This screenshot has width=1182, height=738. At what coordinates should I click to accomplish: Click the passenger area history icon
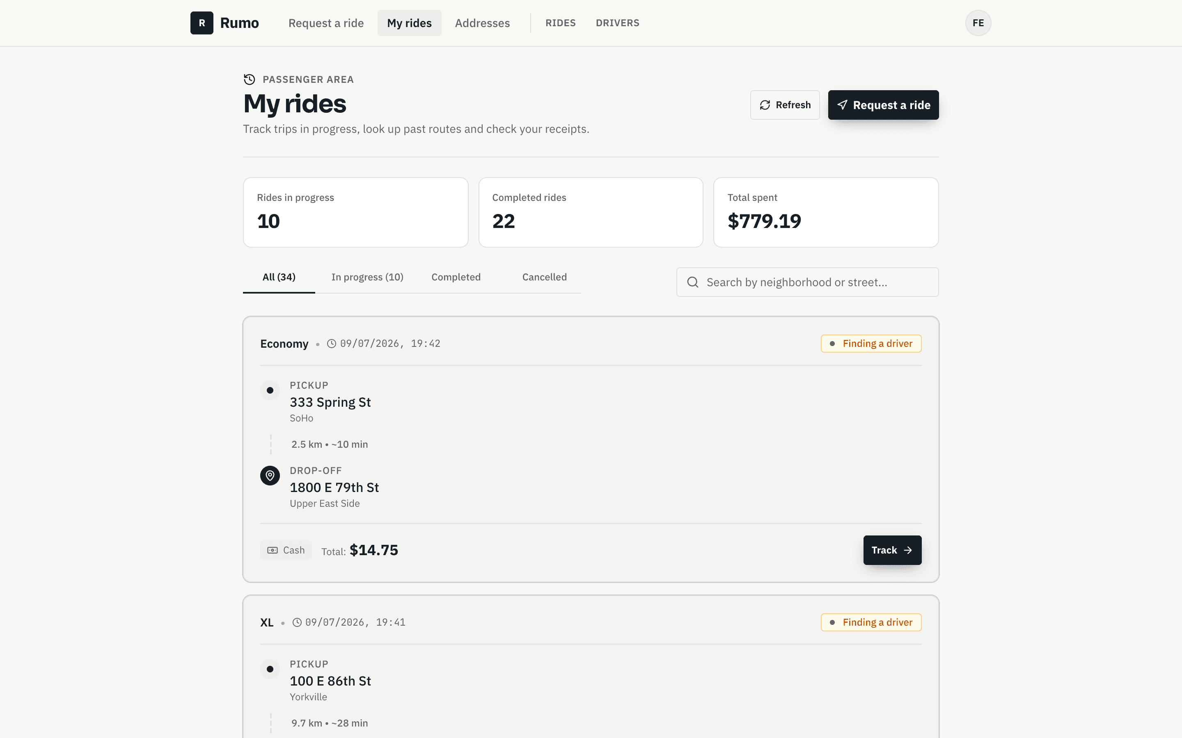point(249,79)
